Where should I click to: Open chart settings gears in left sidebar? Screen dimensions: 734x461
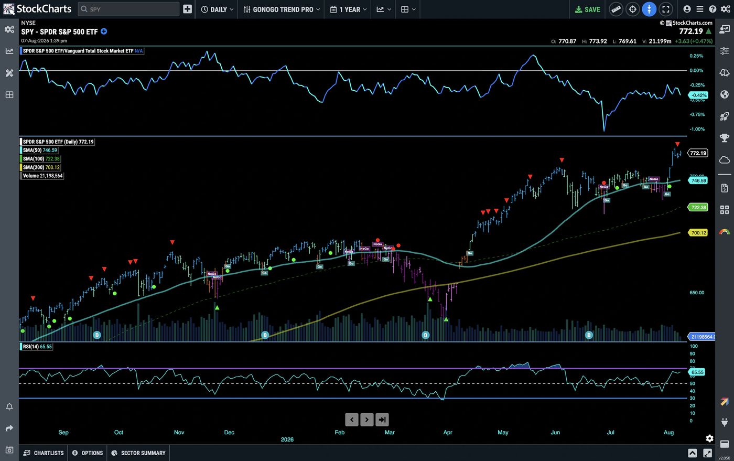point(9,29)
